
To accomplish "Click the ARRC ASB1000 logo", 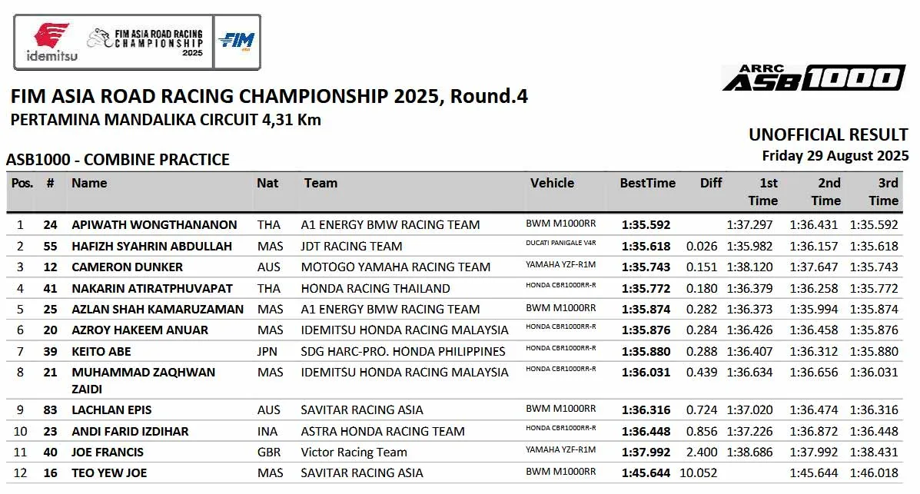I will tap(813, 78).
